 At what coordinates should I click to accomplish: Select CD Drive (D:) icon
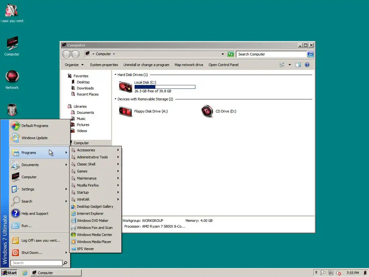[x=207, y=111]
